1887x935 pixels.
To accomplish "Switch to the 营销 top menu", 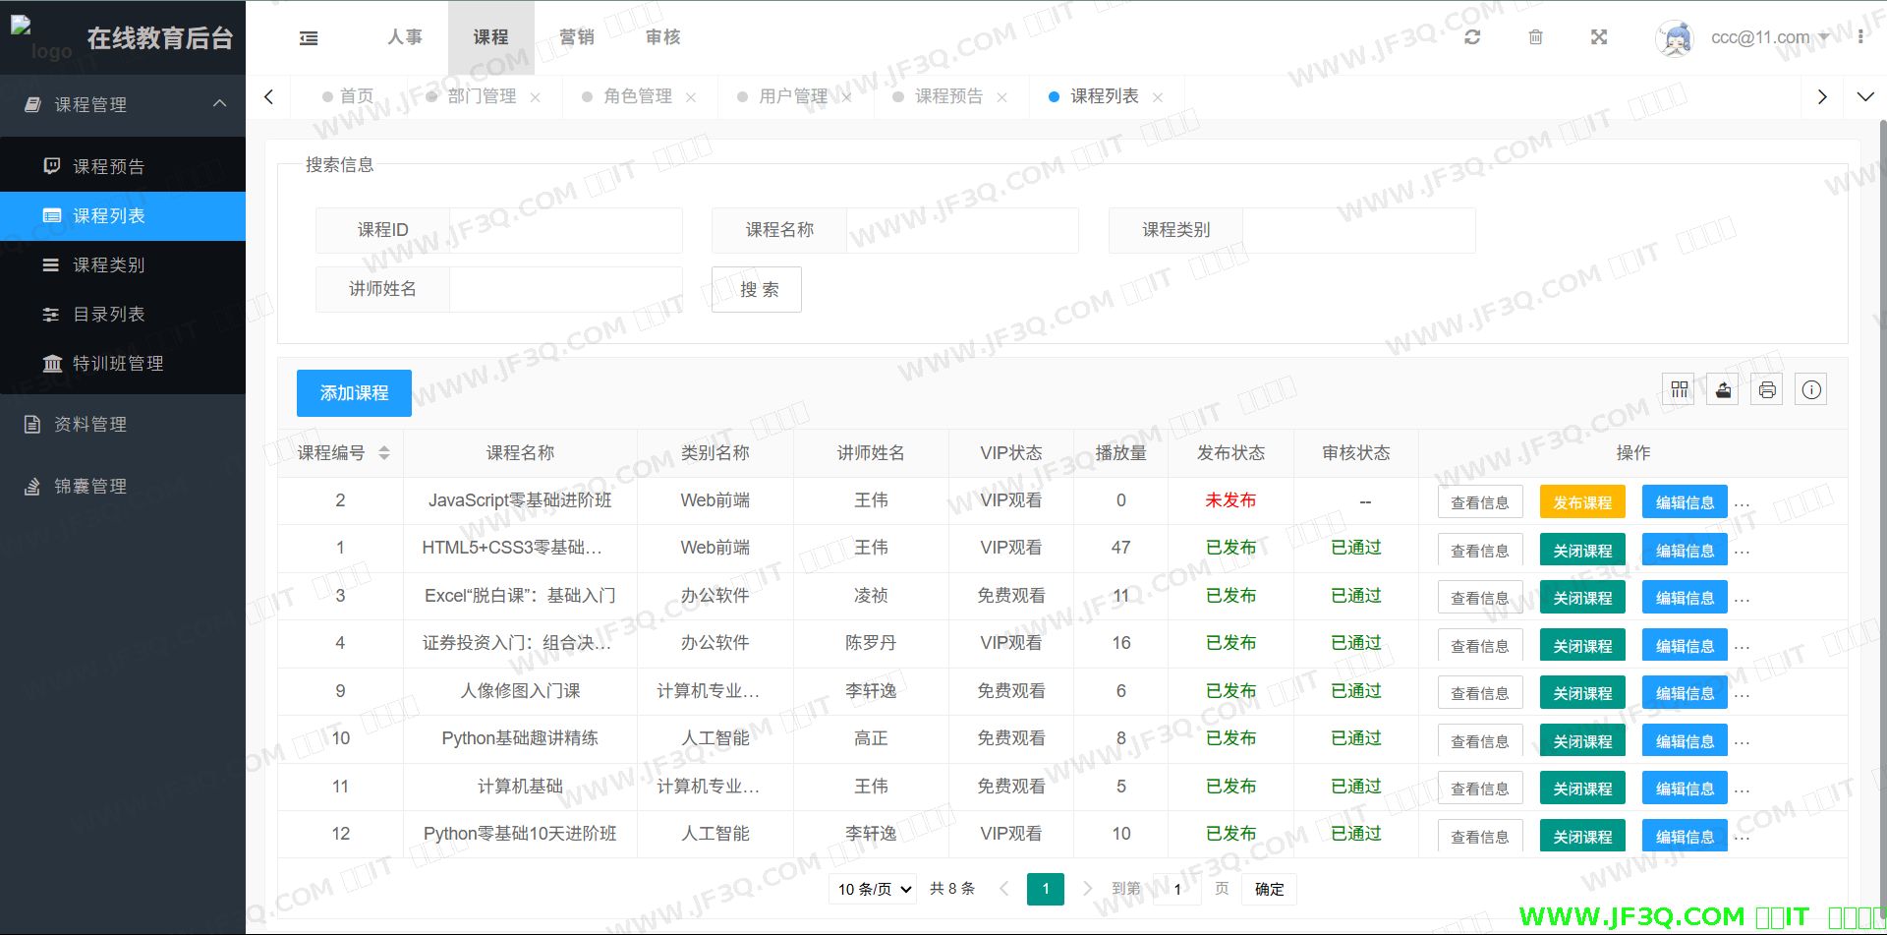I will coord(577,37).
